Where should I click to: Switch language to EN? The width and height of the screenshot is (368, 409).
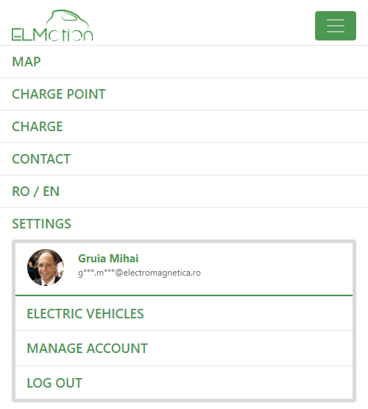(x=51, y=192)
